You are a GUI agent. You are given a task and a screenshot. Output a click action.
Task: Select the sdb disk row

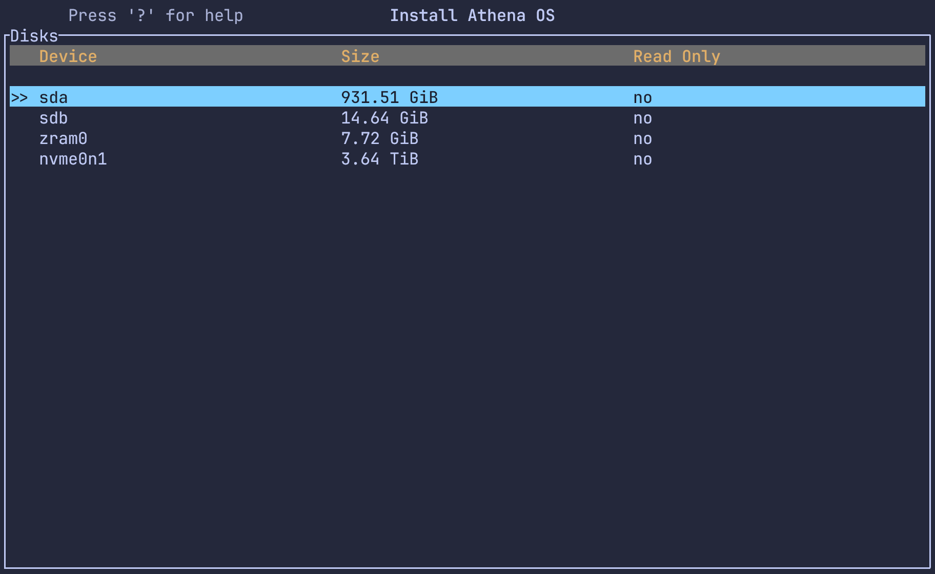click(x=52, y=118)
